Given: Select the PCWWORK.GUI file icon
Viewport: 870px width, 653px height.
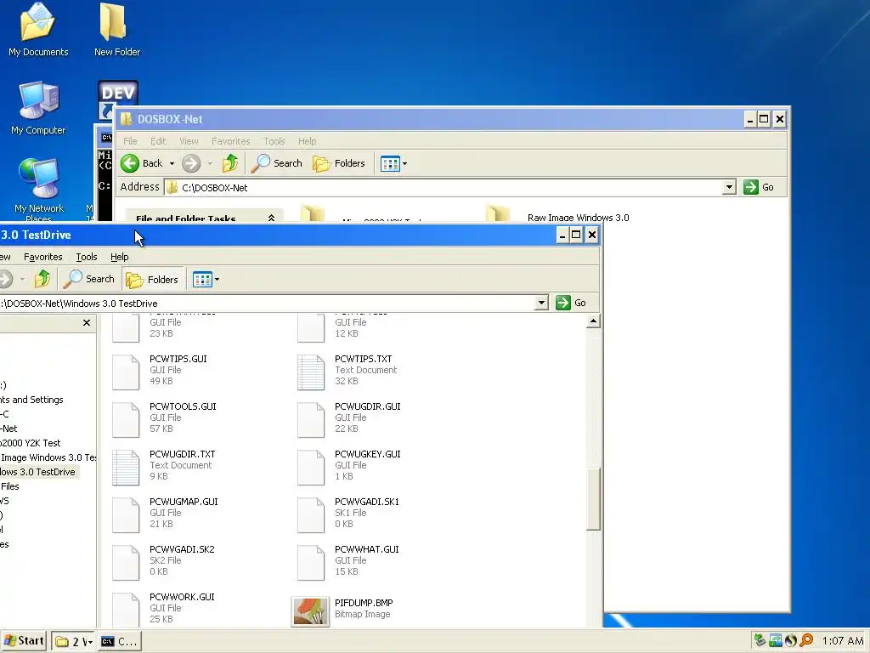Looking at the screenshot, I should (x=126, y=609).
